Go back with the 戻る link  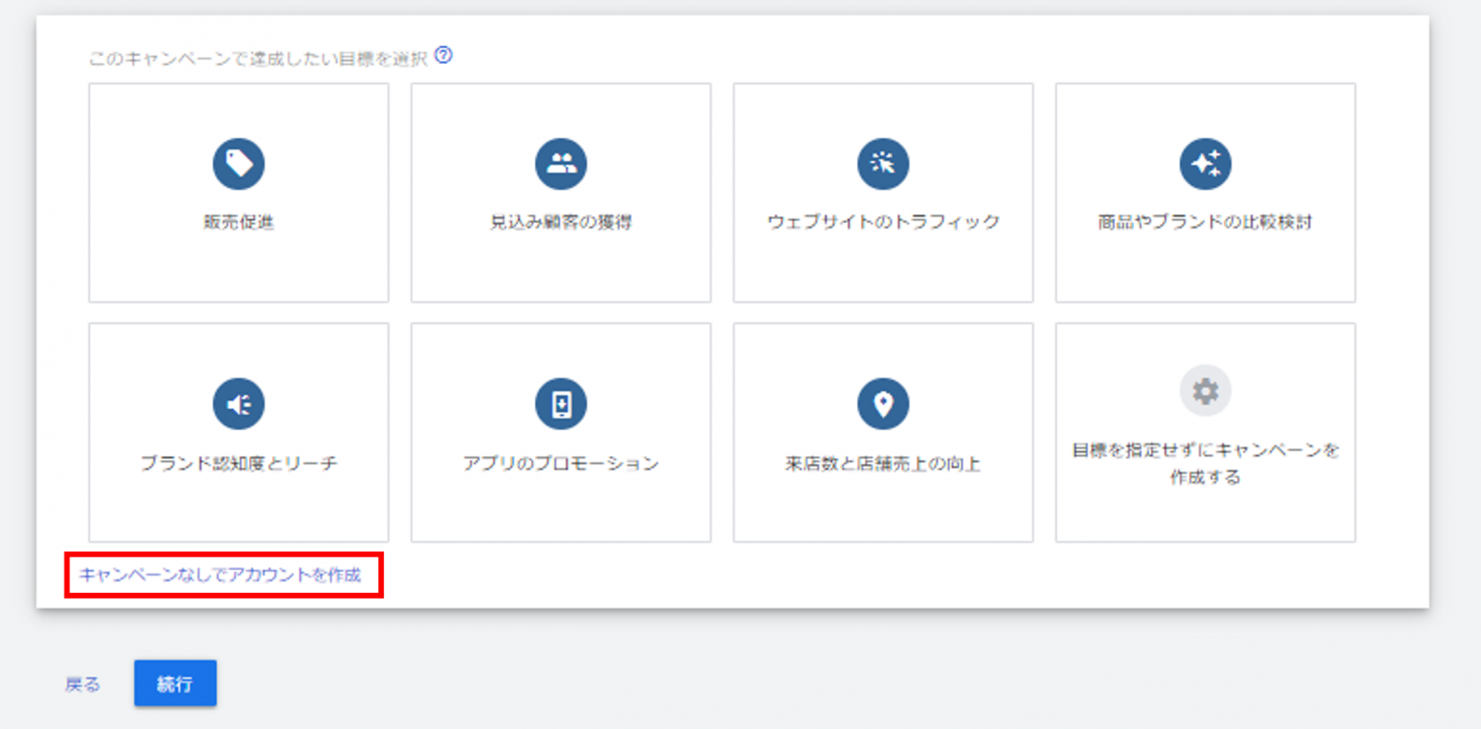82,685
